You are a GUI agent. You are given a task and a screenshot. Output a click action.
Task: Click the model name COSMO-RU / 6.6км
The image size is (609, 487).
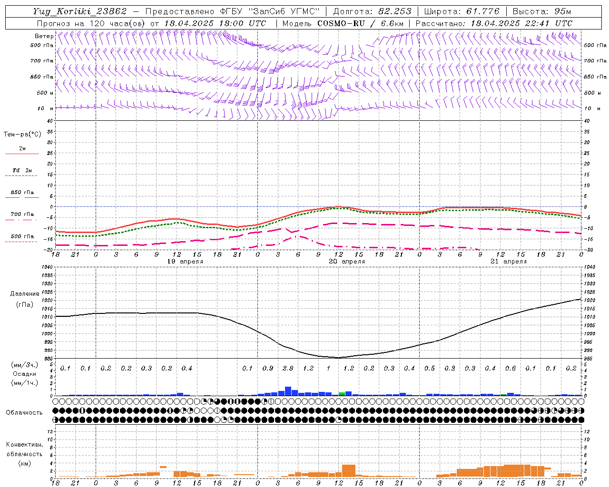[361, 23]
